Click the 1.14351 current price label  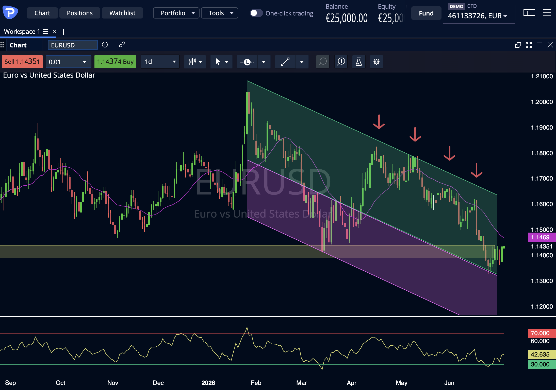click(542, 246)
